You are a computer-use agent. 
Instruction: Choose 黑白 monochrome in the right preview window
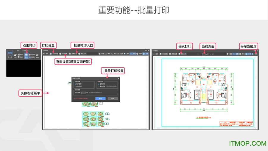242,54
